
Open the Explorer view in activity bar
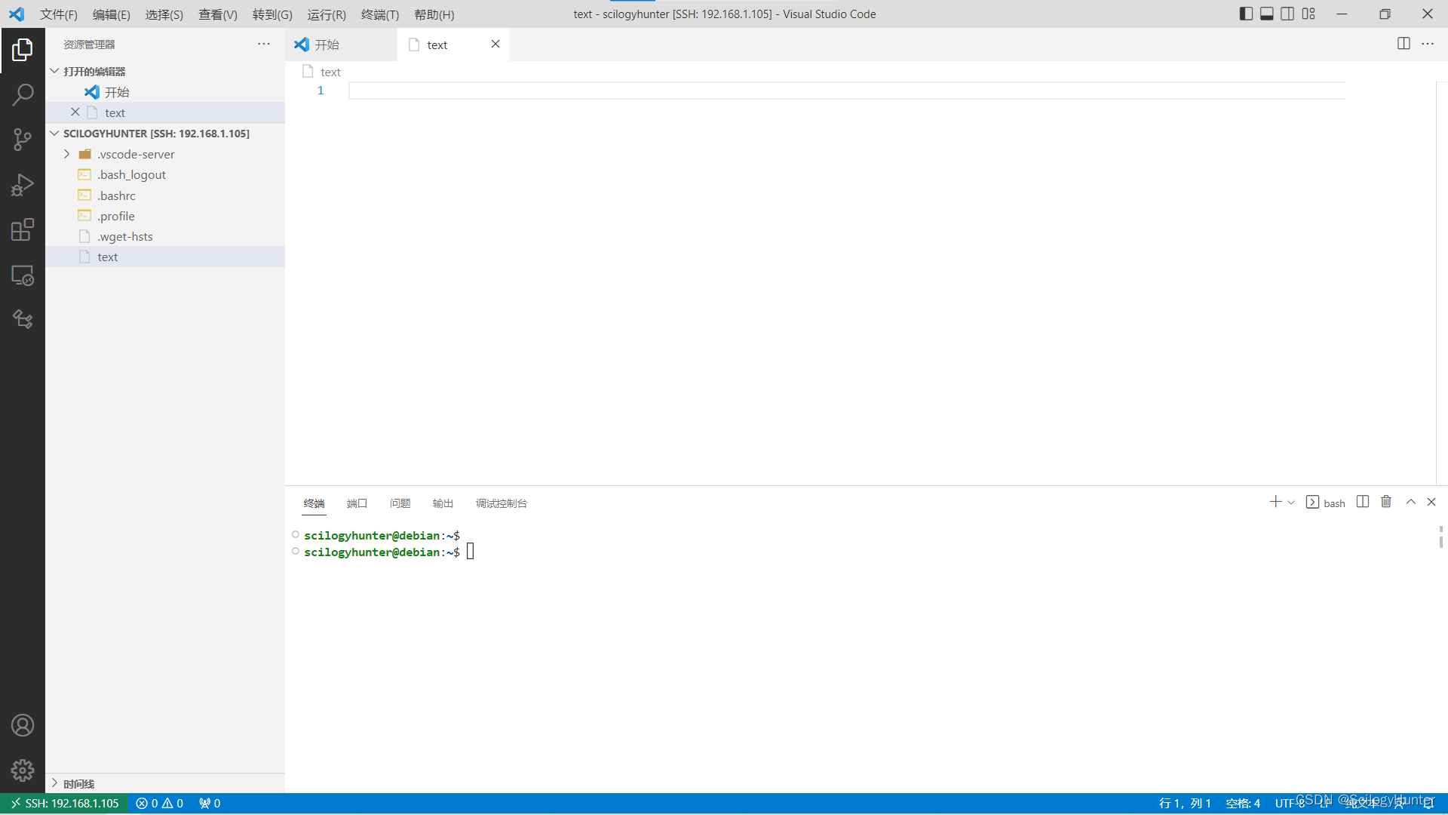23,50
